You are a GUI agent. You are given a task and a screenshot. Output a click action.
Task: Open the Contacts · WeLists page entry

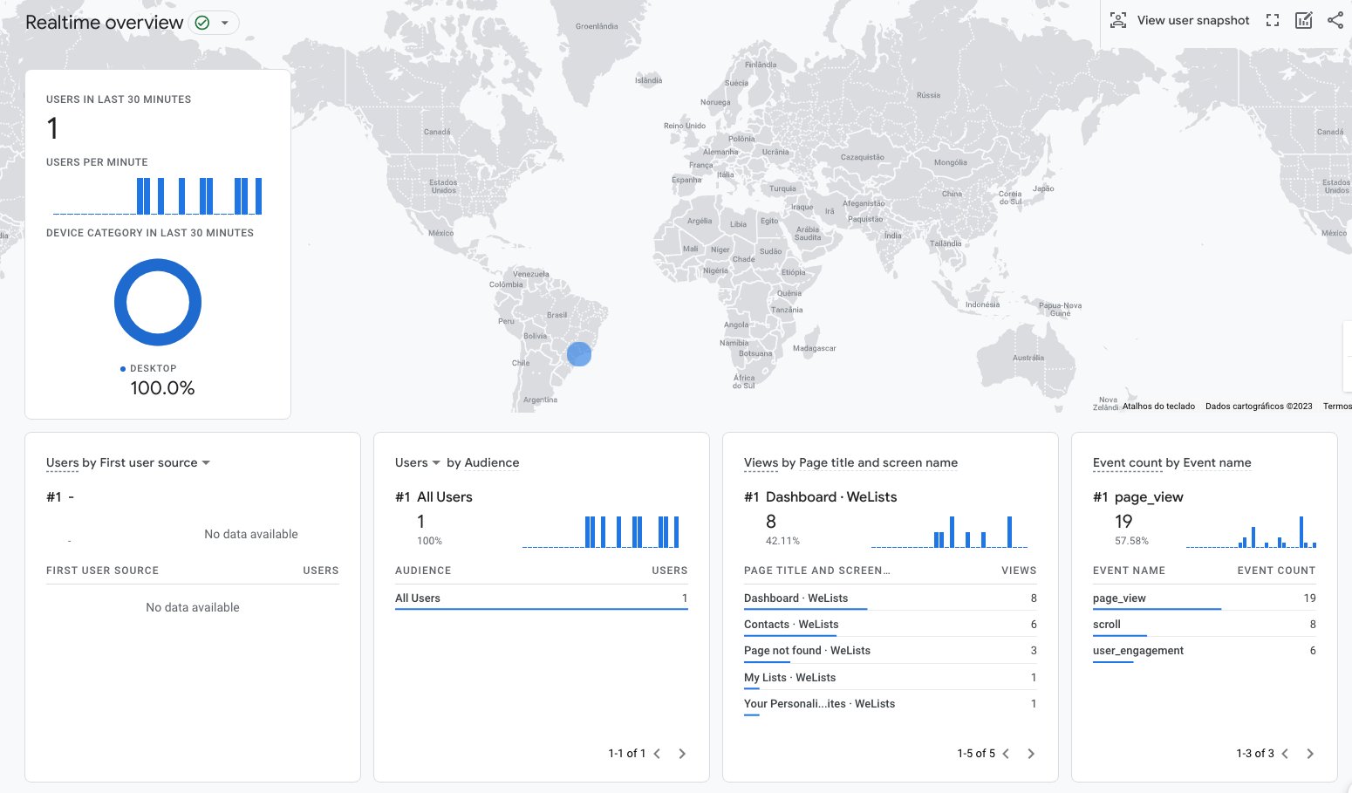click(x=790, y=624)
